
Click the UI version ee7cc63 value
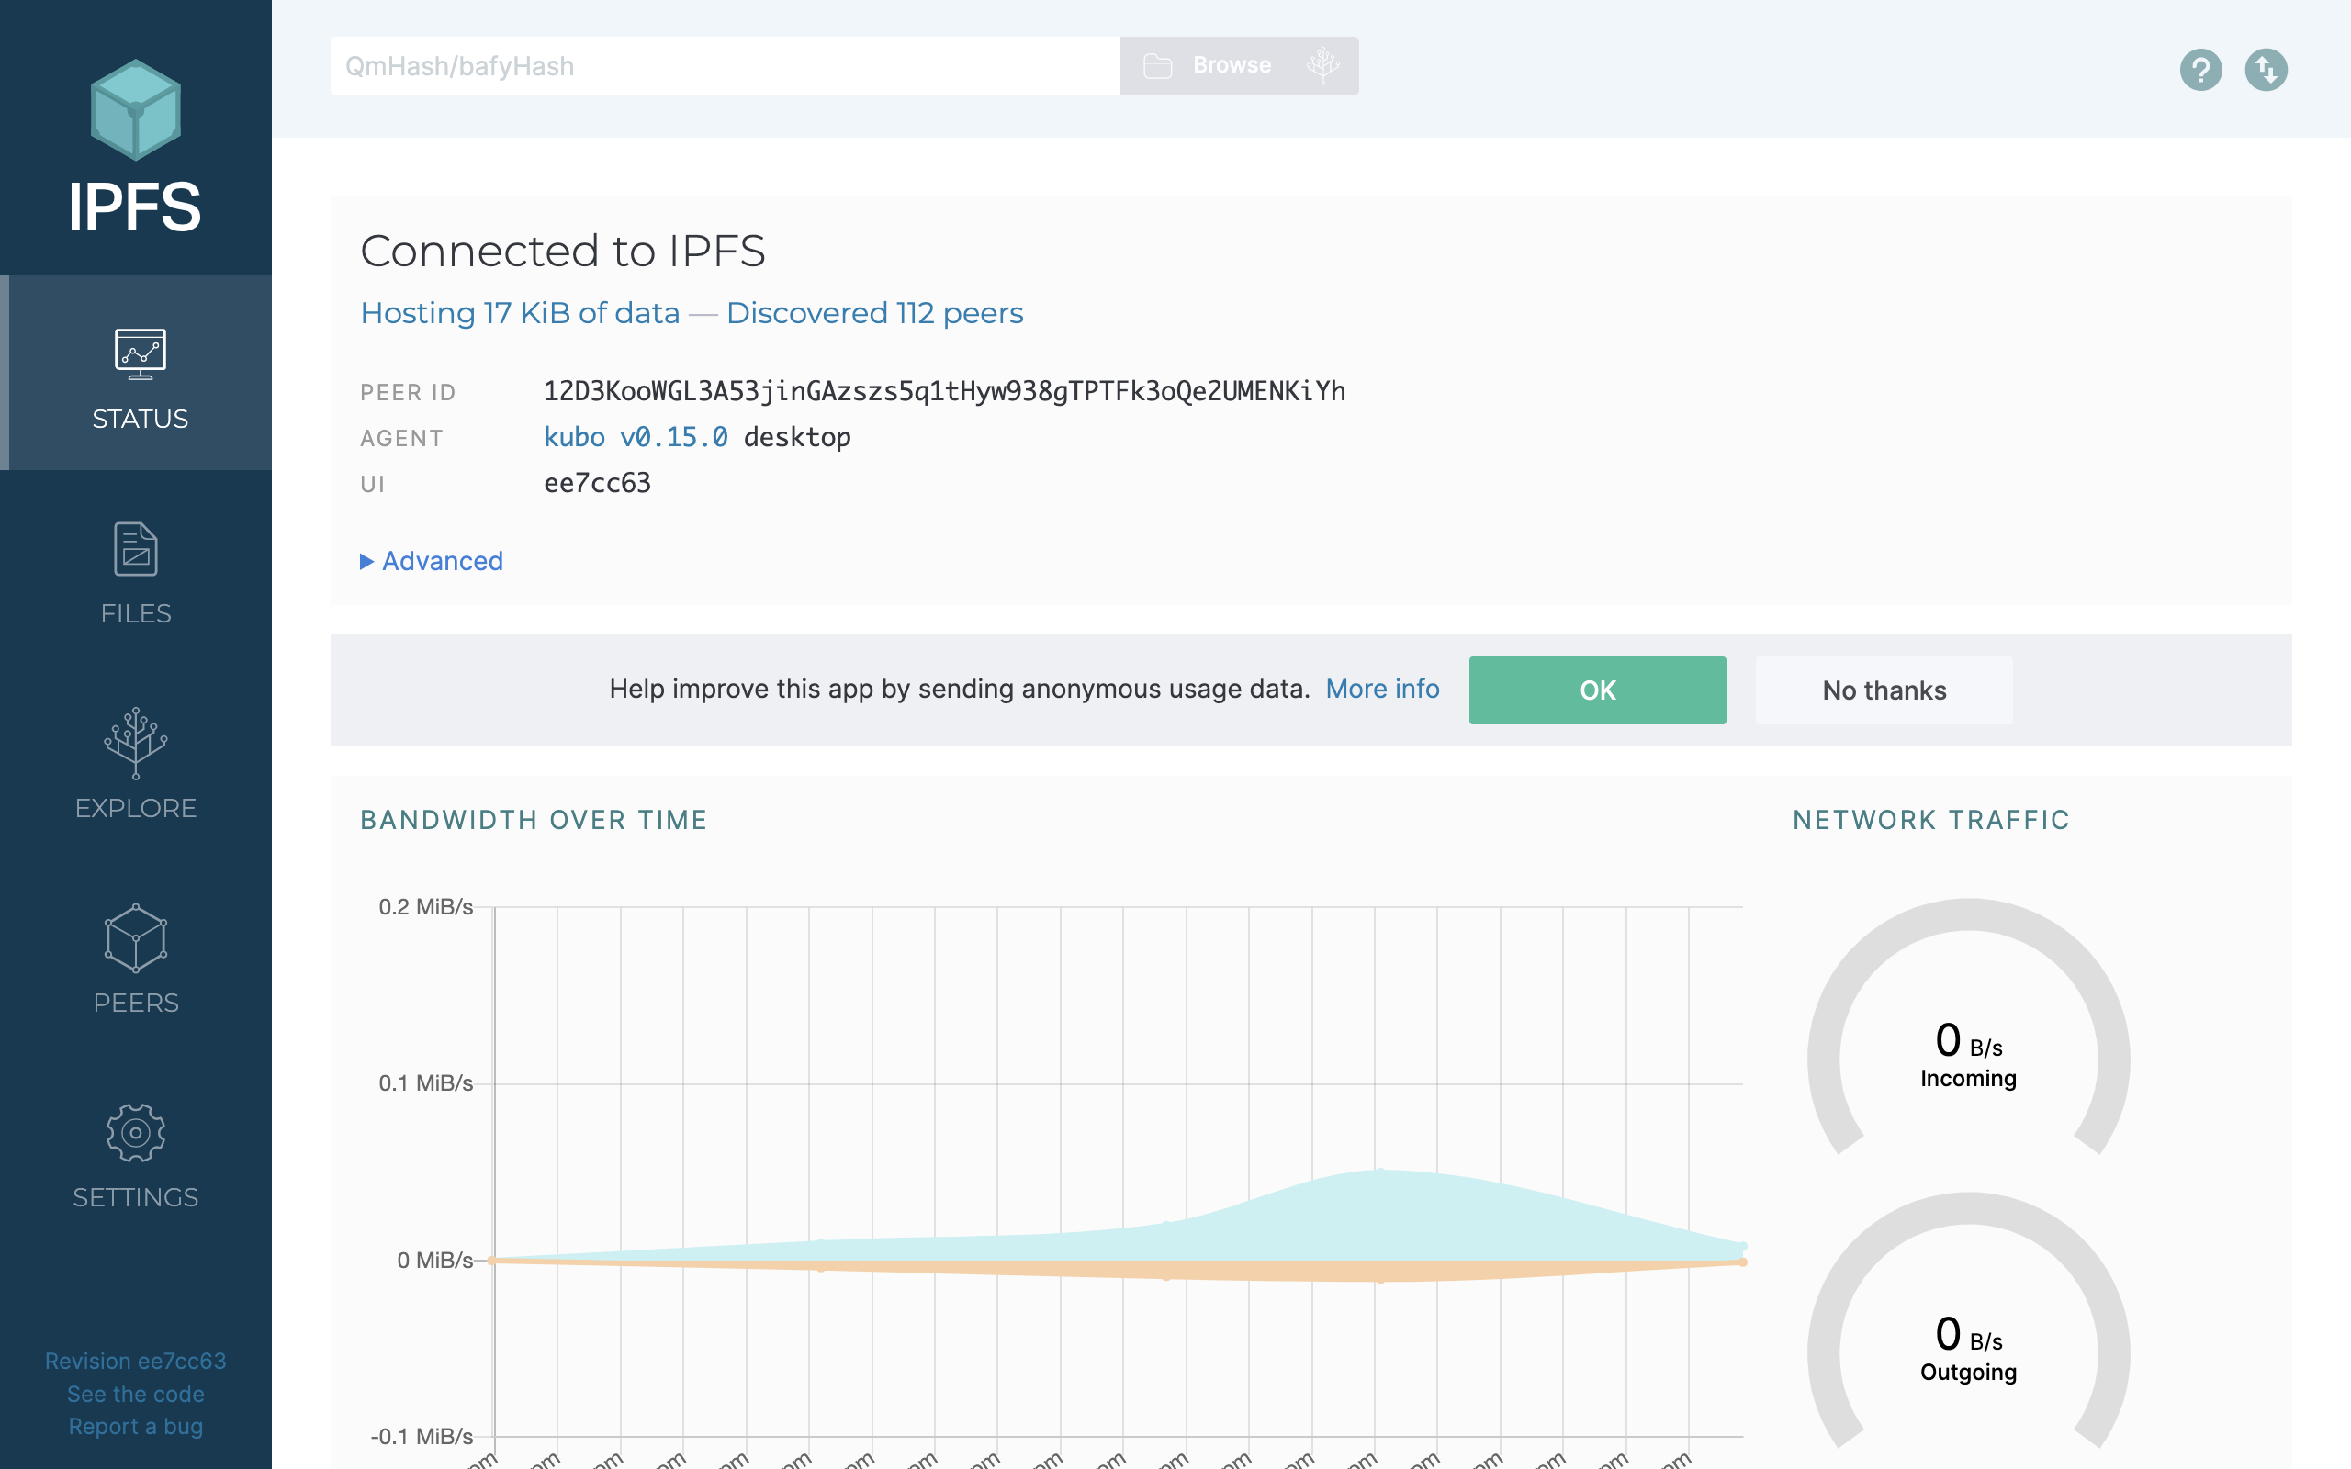pos(598,483)
